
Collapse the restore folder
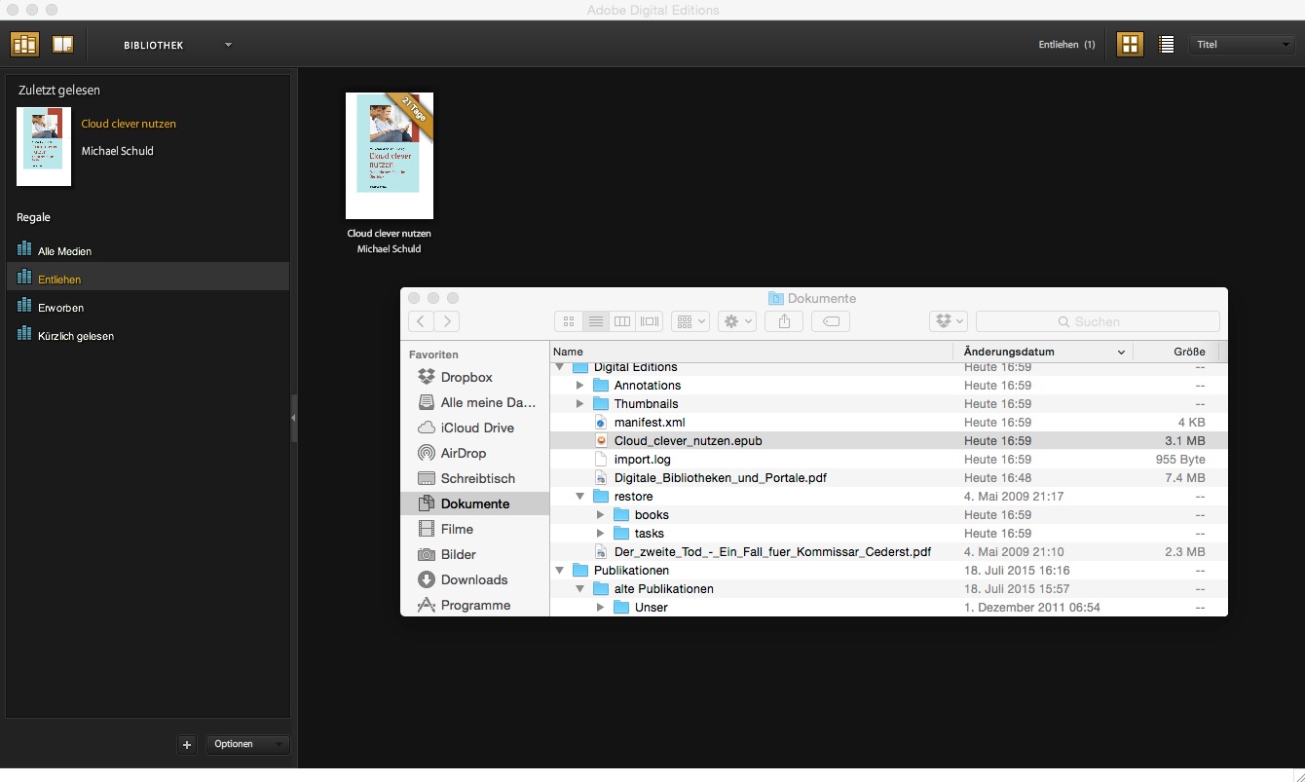click(x=580, y=497)
